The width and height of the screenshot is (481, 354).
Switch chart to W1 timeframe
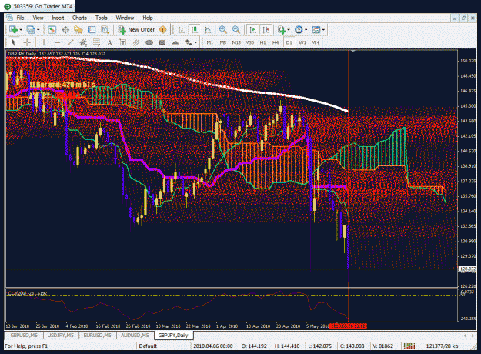point(302,42)
